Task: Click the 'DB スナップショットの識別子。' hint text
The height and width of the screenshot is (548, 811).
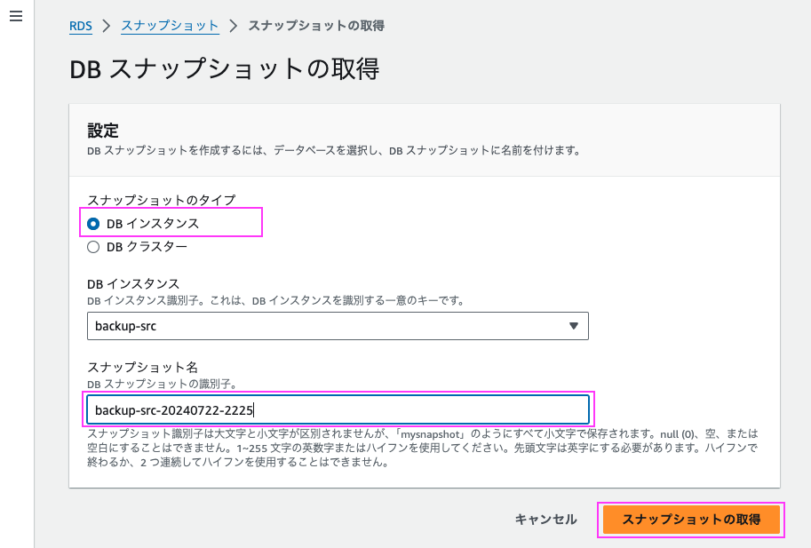Action: pos(162,384)
